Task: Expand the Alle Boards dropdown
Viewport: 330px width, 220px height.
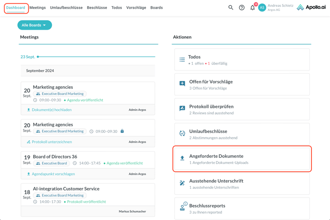Action: [x=35, y=25]
